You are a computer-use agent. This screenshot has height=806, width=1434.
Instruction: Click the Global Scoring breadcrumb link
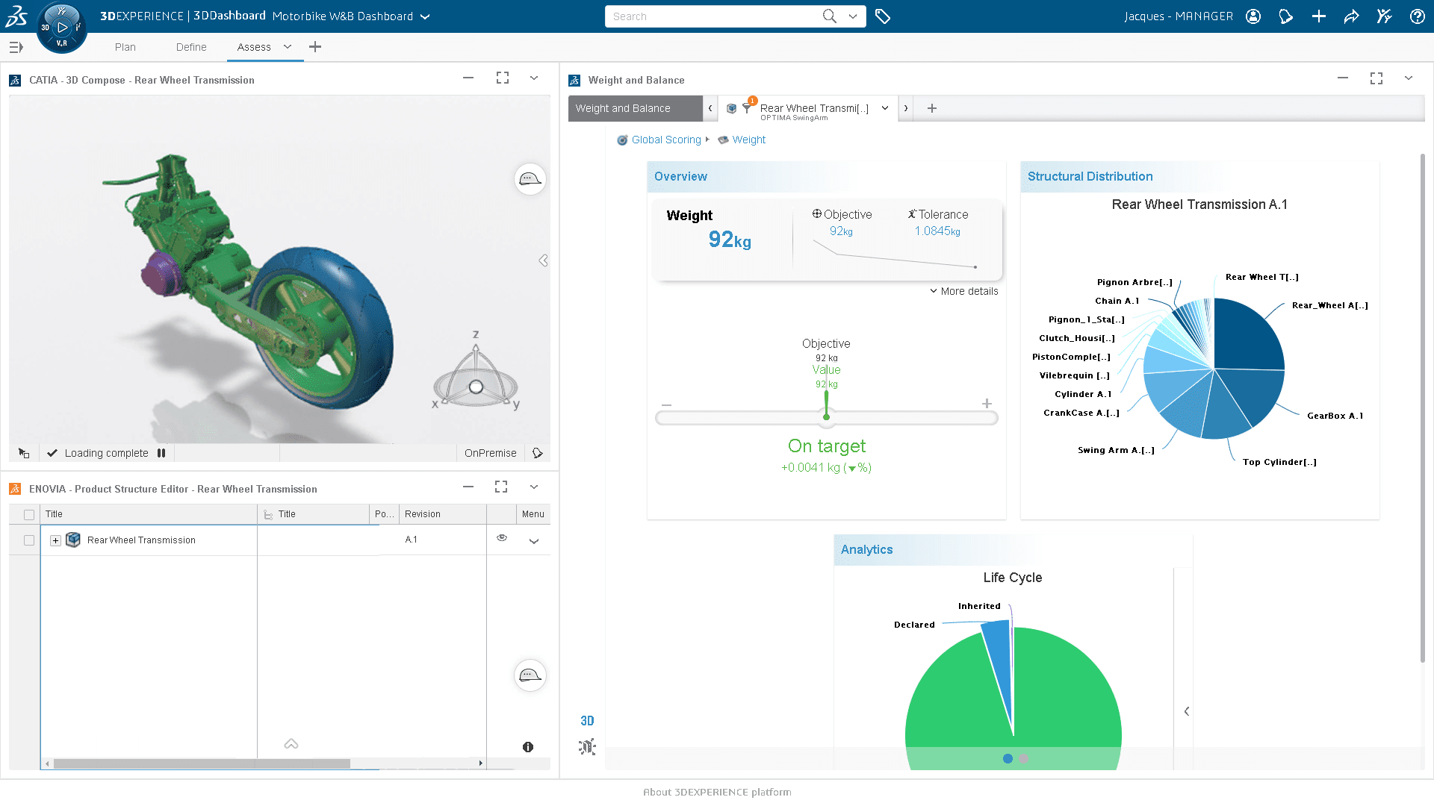665,140
